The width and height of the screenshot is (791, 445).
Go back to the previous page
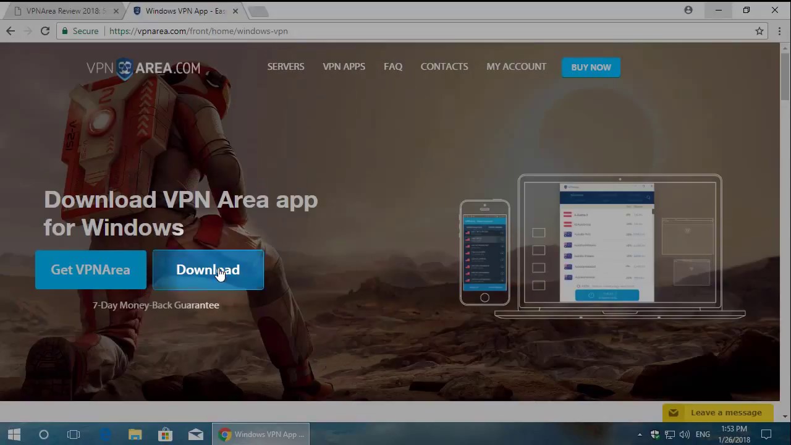pos(11,31)
